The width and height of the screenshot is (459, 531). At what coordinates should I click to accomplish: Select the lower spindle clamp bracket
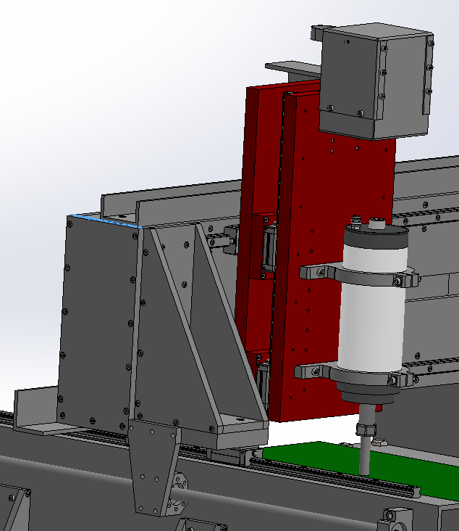[x=311, y=371]
